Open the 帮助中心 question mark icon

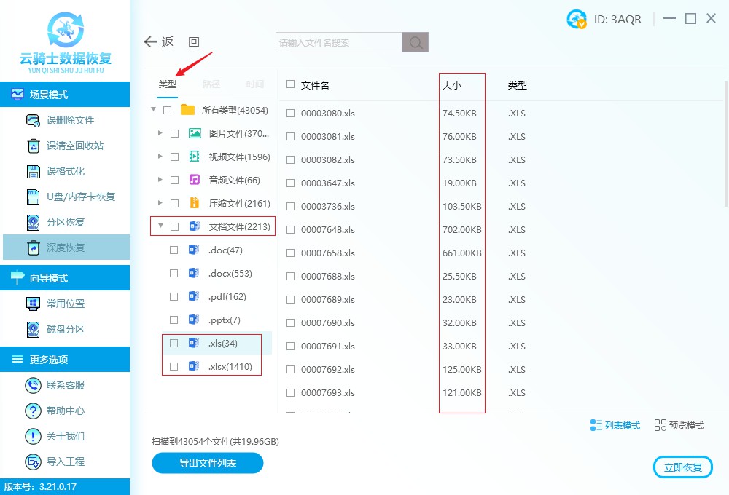coord(33,411)
